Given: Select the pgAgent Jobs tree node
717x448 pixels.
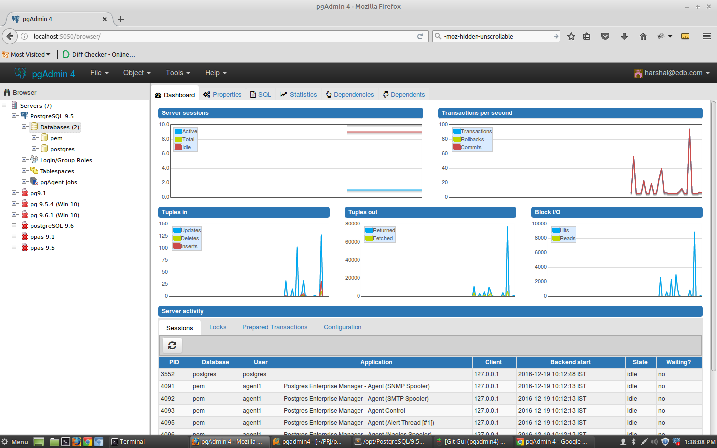Looking at the screenshot, I should [58, 182].
